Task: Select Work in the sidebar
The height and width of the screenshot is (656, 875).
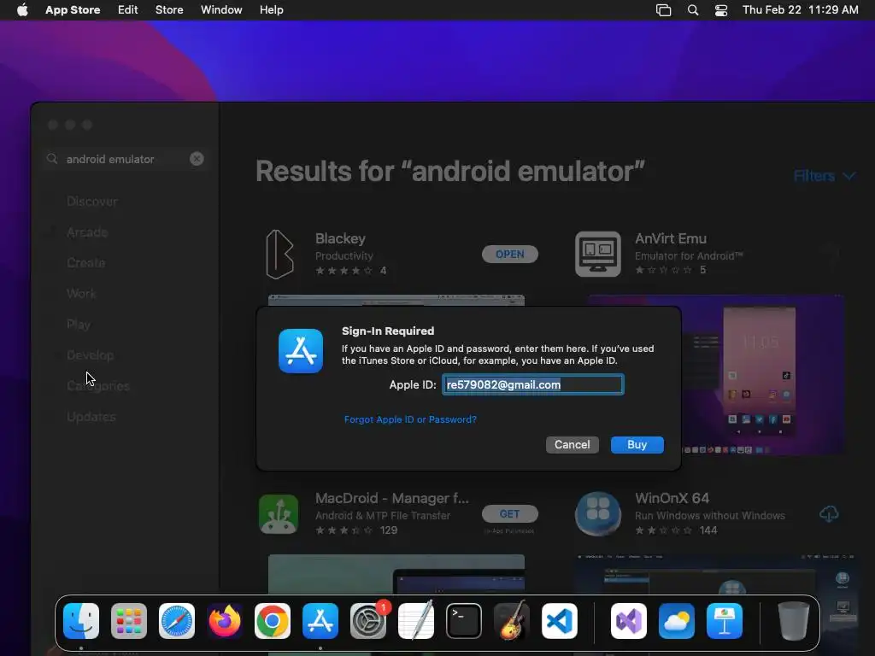Action: pyautogui.click(x=81, y=294)
